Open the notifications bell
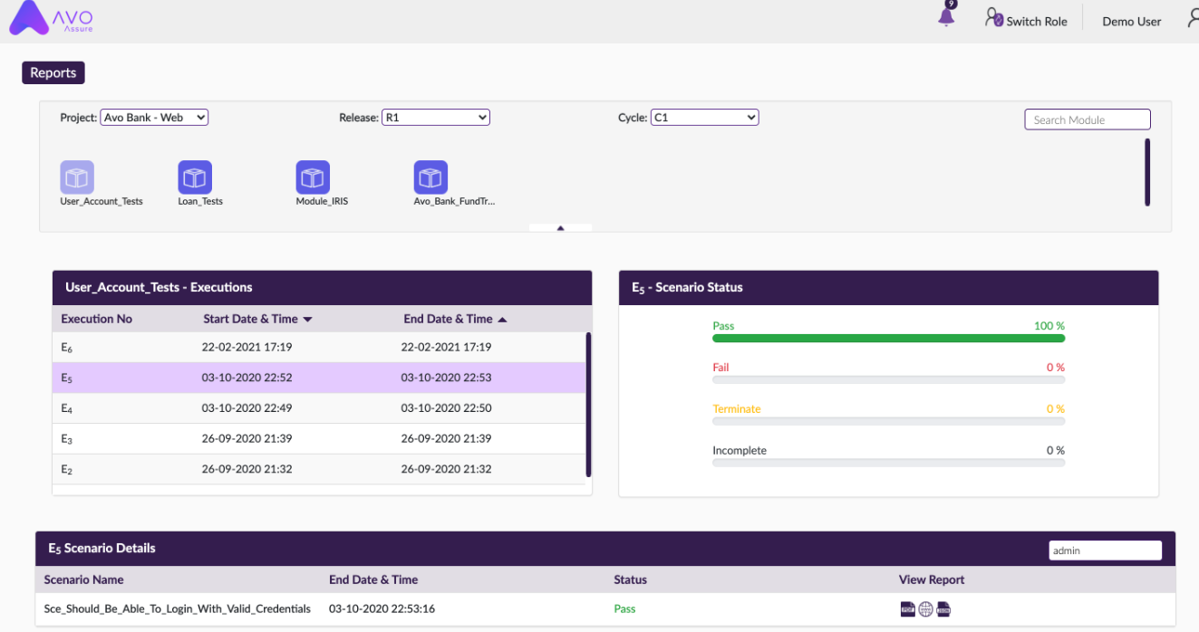Image resolution: width=1199 pixels, height=632 pixels. coord(946,17)
